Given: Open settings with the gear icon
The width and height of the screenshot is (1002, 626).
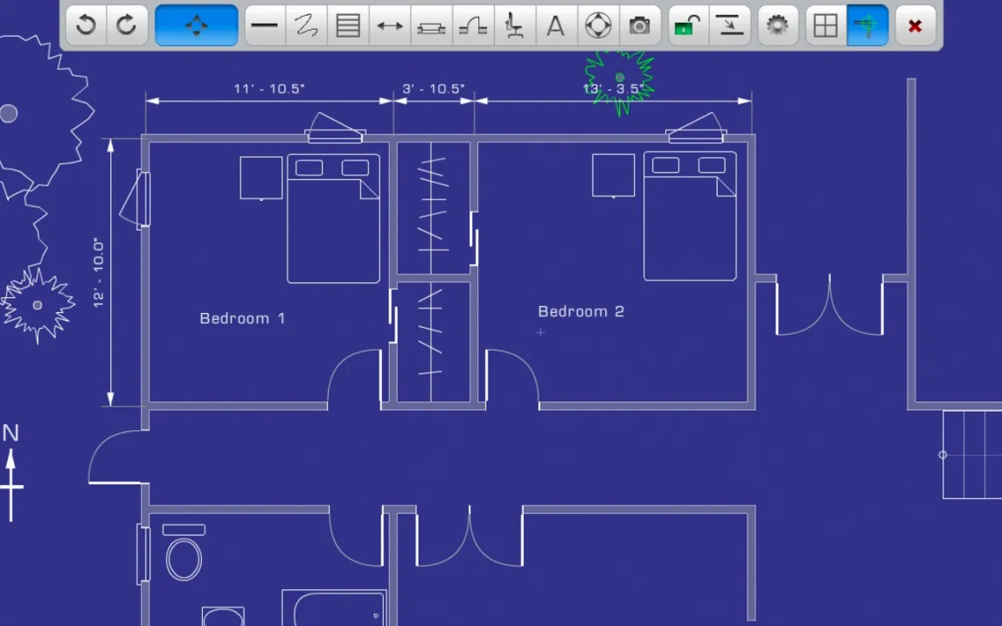Looking at the screenshot, I should 776,25.
